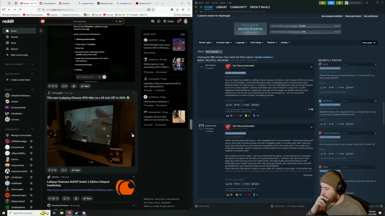Open Date Range filter dropdown
Viewport: 385px width, 216px height.
(257, 43)
